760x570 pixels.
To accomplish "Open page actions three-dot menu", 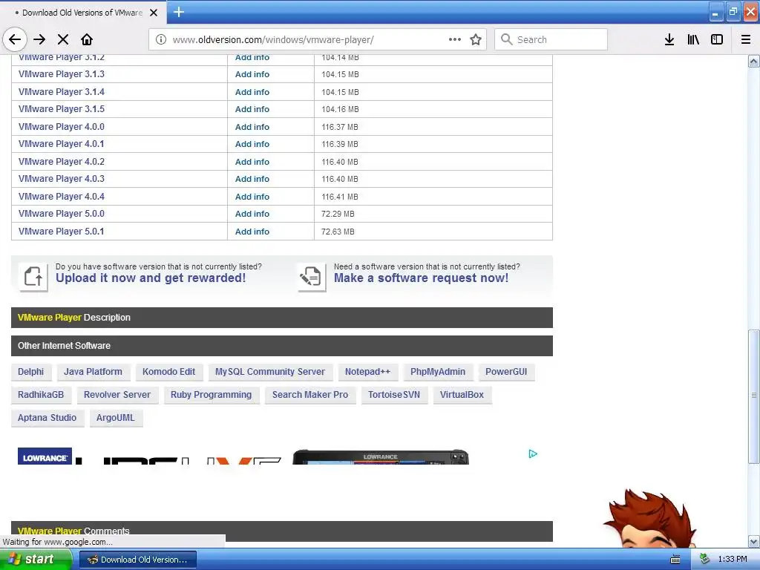I will pyautogui.click(x=455, y=39).
